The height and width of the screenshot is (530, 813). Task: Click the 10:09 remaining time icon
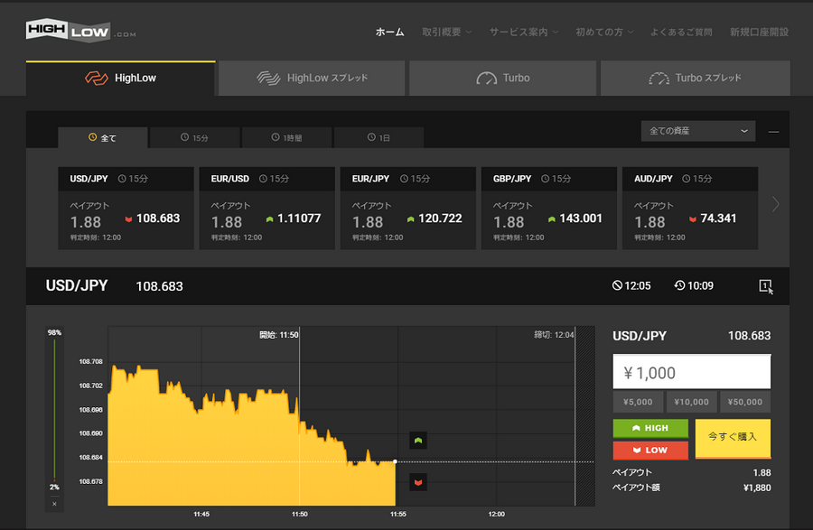pos(679,285)
